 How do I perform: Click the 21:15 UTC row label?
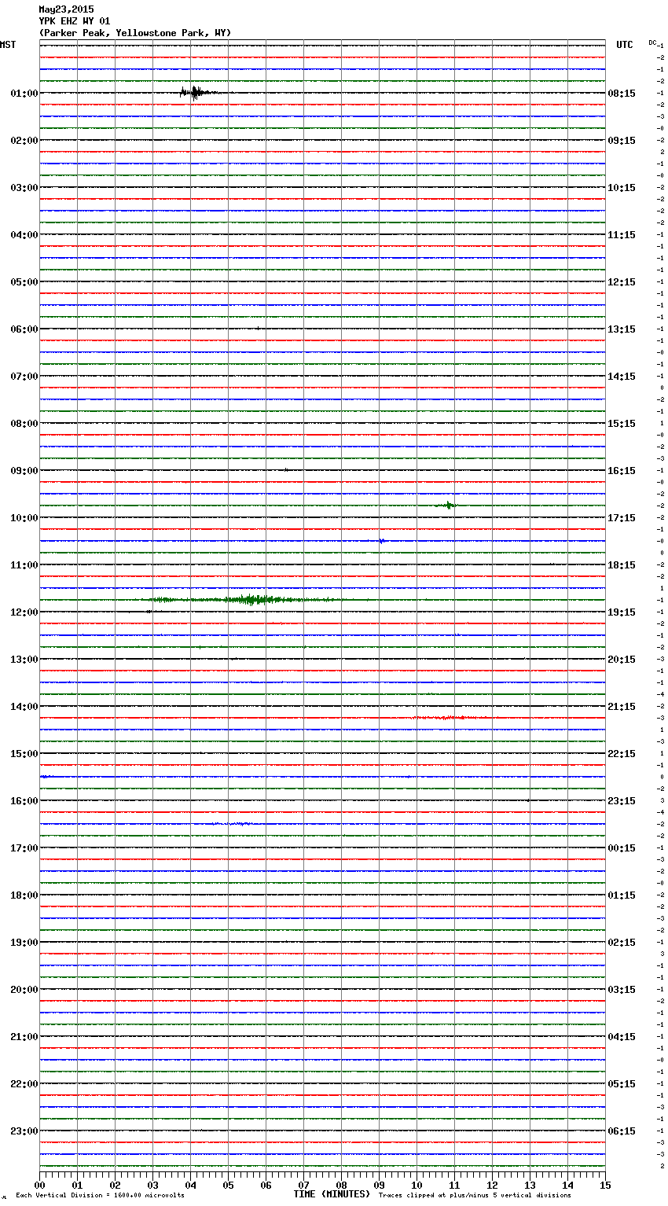[x=622, y=707]
